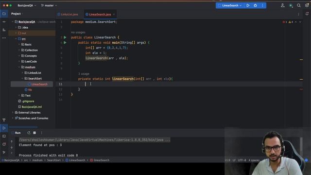Open IDE settings gear
311x175 pixels.
307,5
